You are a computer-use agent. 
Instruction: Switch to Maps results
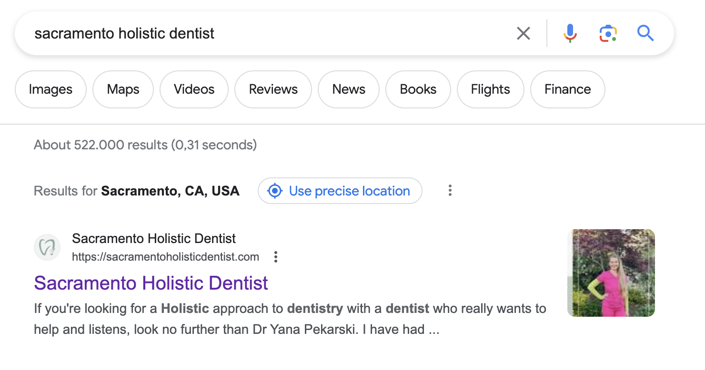pos(123,89)
